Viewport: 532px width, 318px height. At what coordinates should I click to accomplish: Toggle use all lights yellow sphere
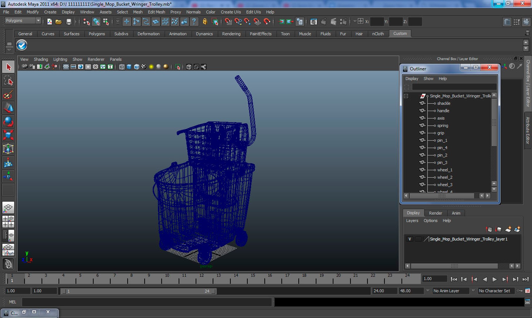coord(151,67)
